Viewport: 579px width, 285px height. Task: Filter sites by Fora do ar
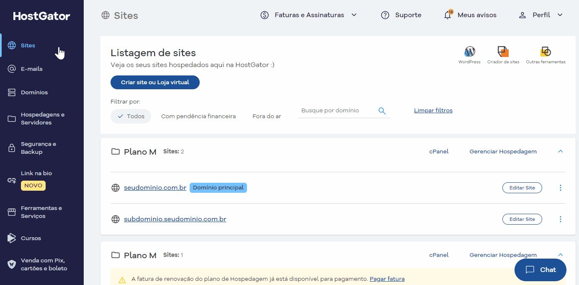click(267, 116)
